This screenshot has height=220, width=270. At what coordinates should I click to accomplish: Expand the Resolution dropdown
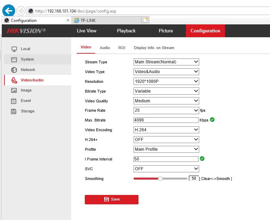[x=166, y=81]
